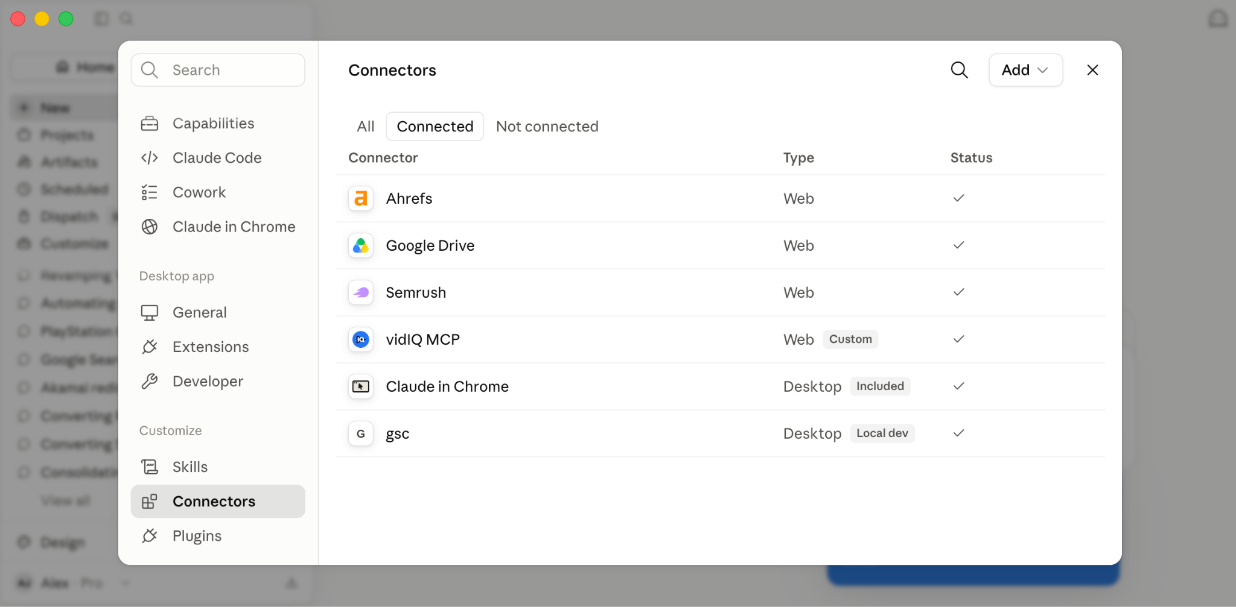Switch to the All connectors tab
The image size is (1236, 607).
pos(366,126)
